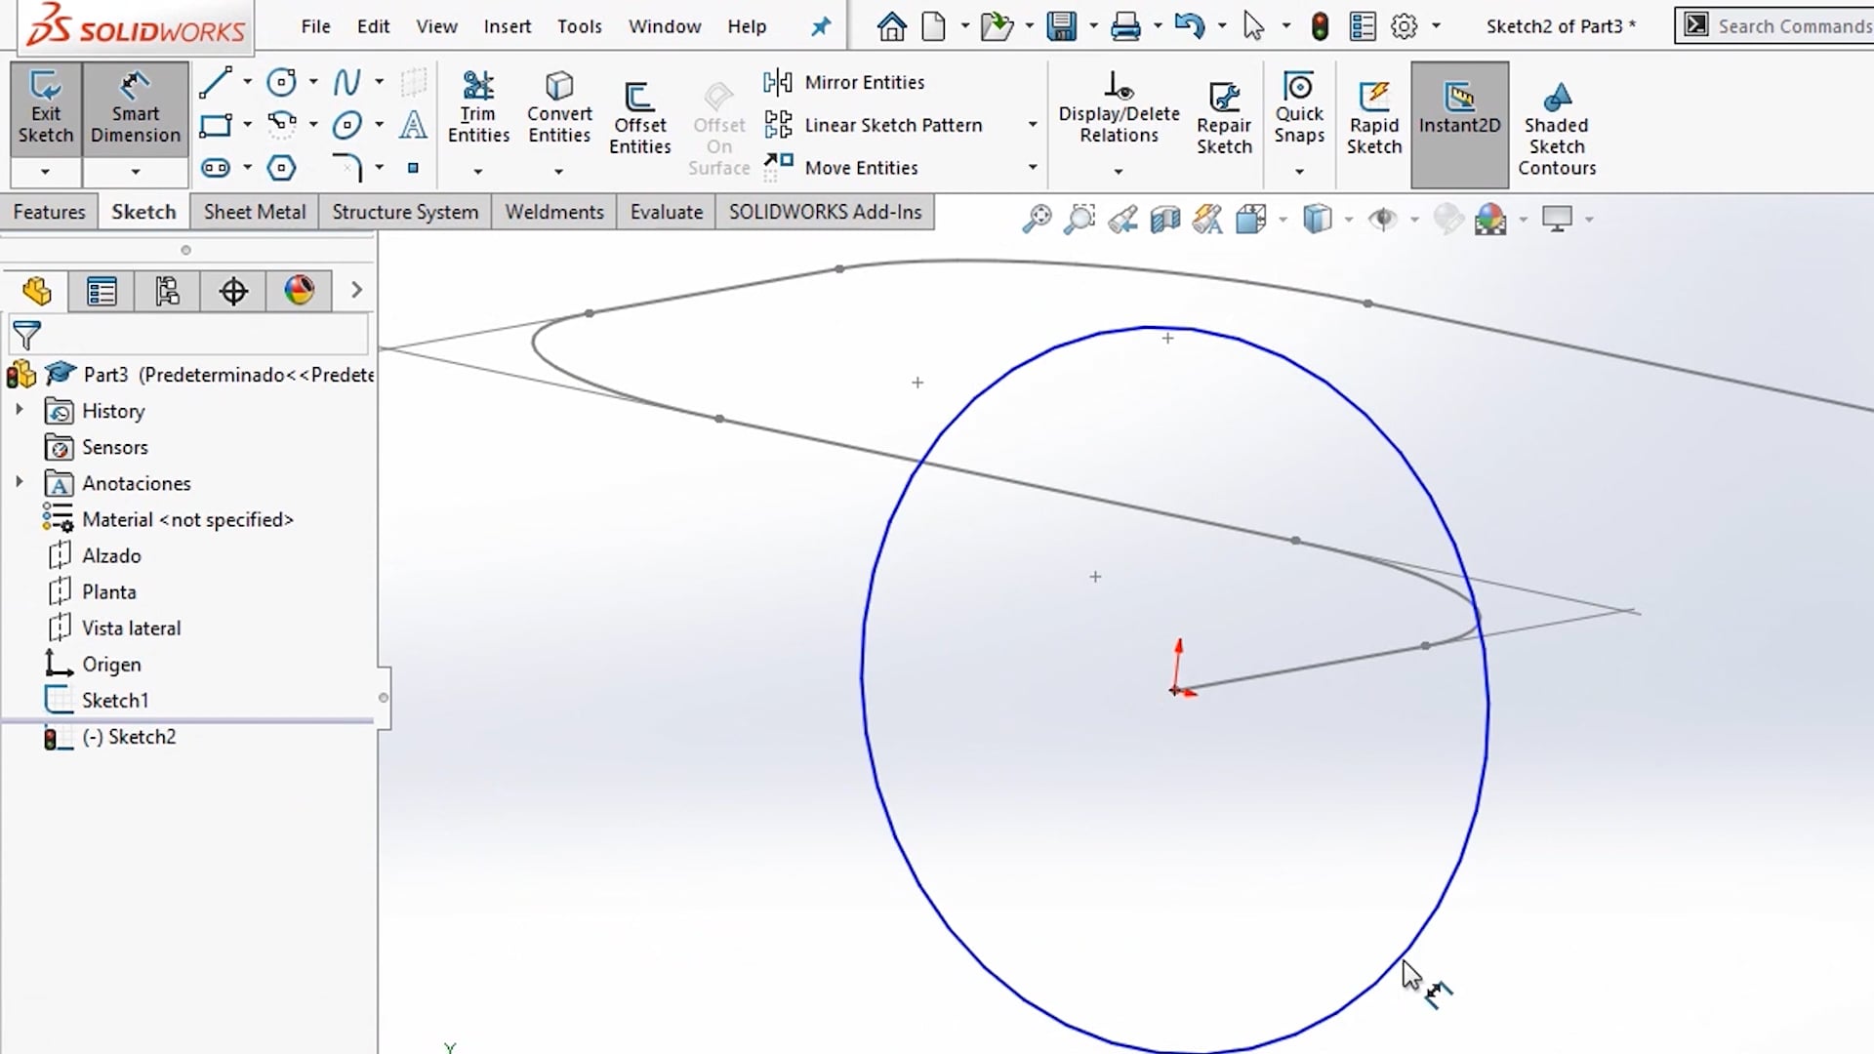1874x1054 pixels.
Task: Select the Circle sketch tool
Action: [283, 83]
